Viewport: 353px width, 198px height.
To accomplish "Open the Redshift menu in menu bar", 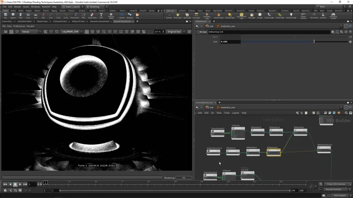I will 46,7.
